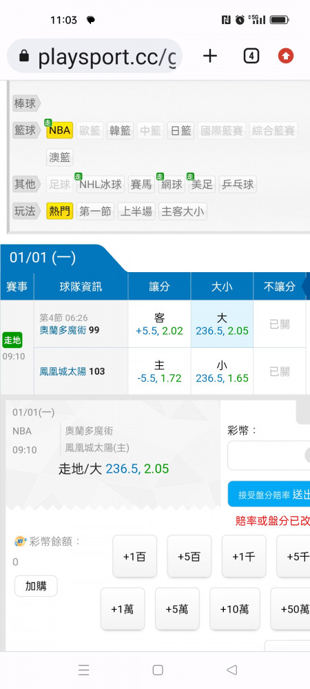Screen dimensions: 310x689
Task: Open Android recent apps menu icon
Action: [84, 670]
